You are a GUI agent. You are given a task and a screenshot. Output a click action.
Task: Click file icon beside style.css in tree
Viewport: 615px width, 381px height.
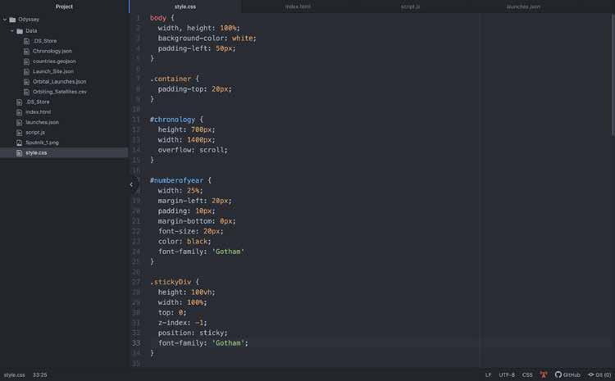pos(19,153)
